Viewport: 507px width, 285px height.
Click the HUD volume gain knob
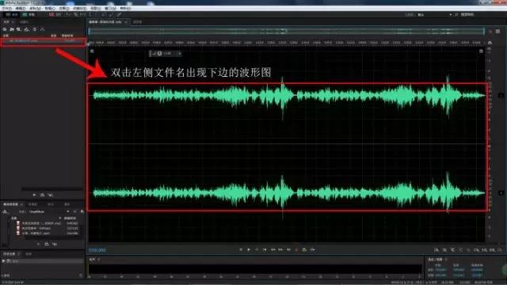point(159,53)
